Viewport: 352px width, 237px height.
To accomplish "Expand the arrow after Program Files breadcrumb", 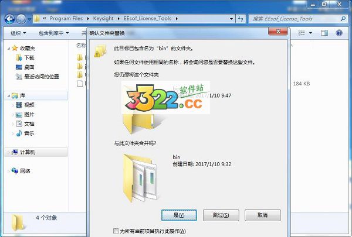I will pyautogui.click(x=88, y=19).
